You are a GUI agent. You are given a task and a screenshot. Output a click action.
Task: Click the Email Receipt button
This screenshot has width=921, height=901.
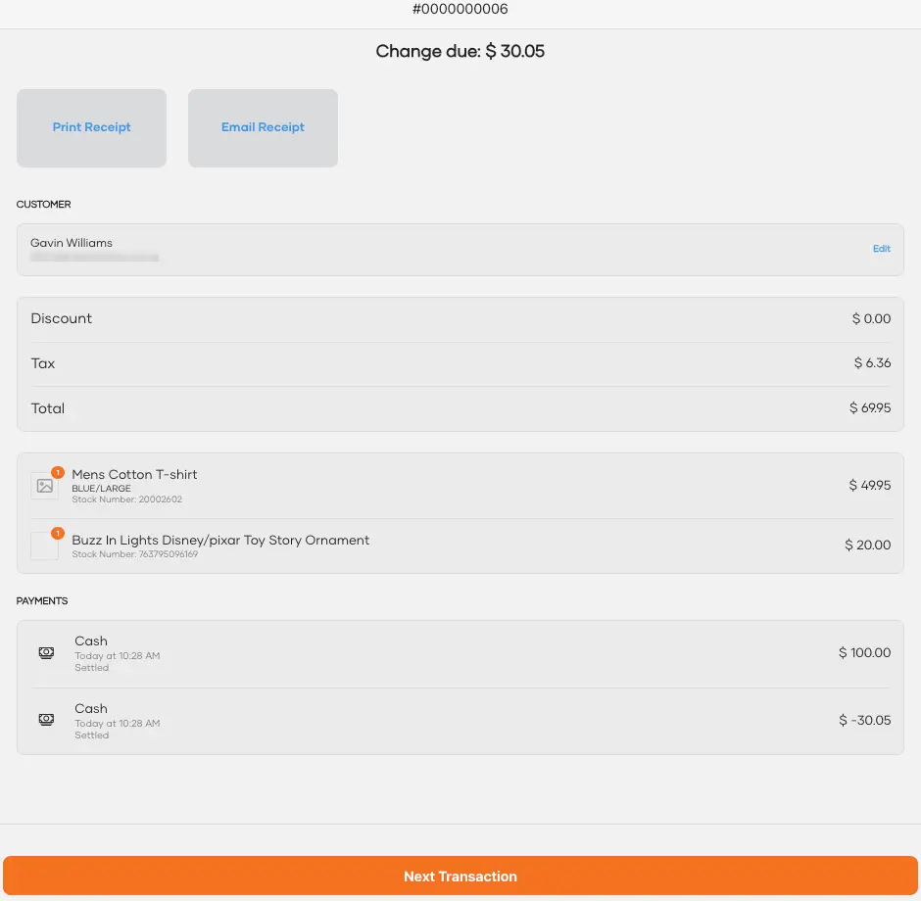coord(263,128)
